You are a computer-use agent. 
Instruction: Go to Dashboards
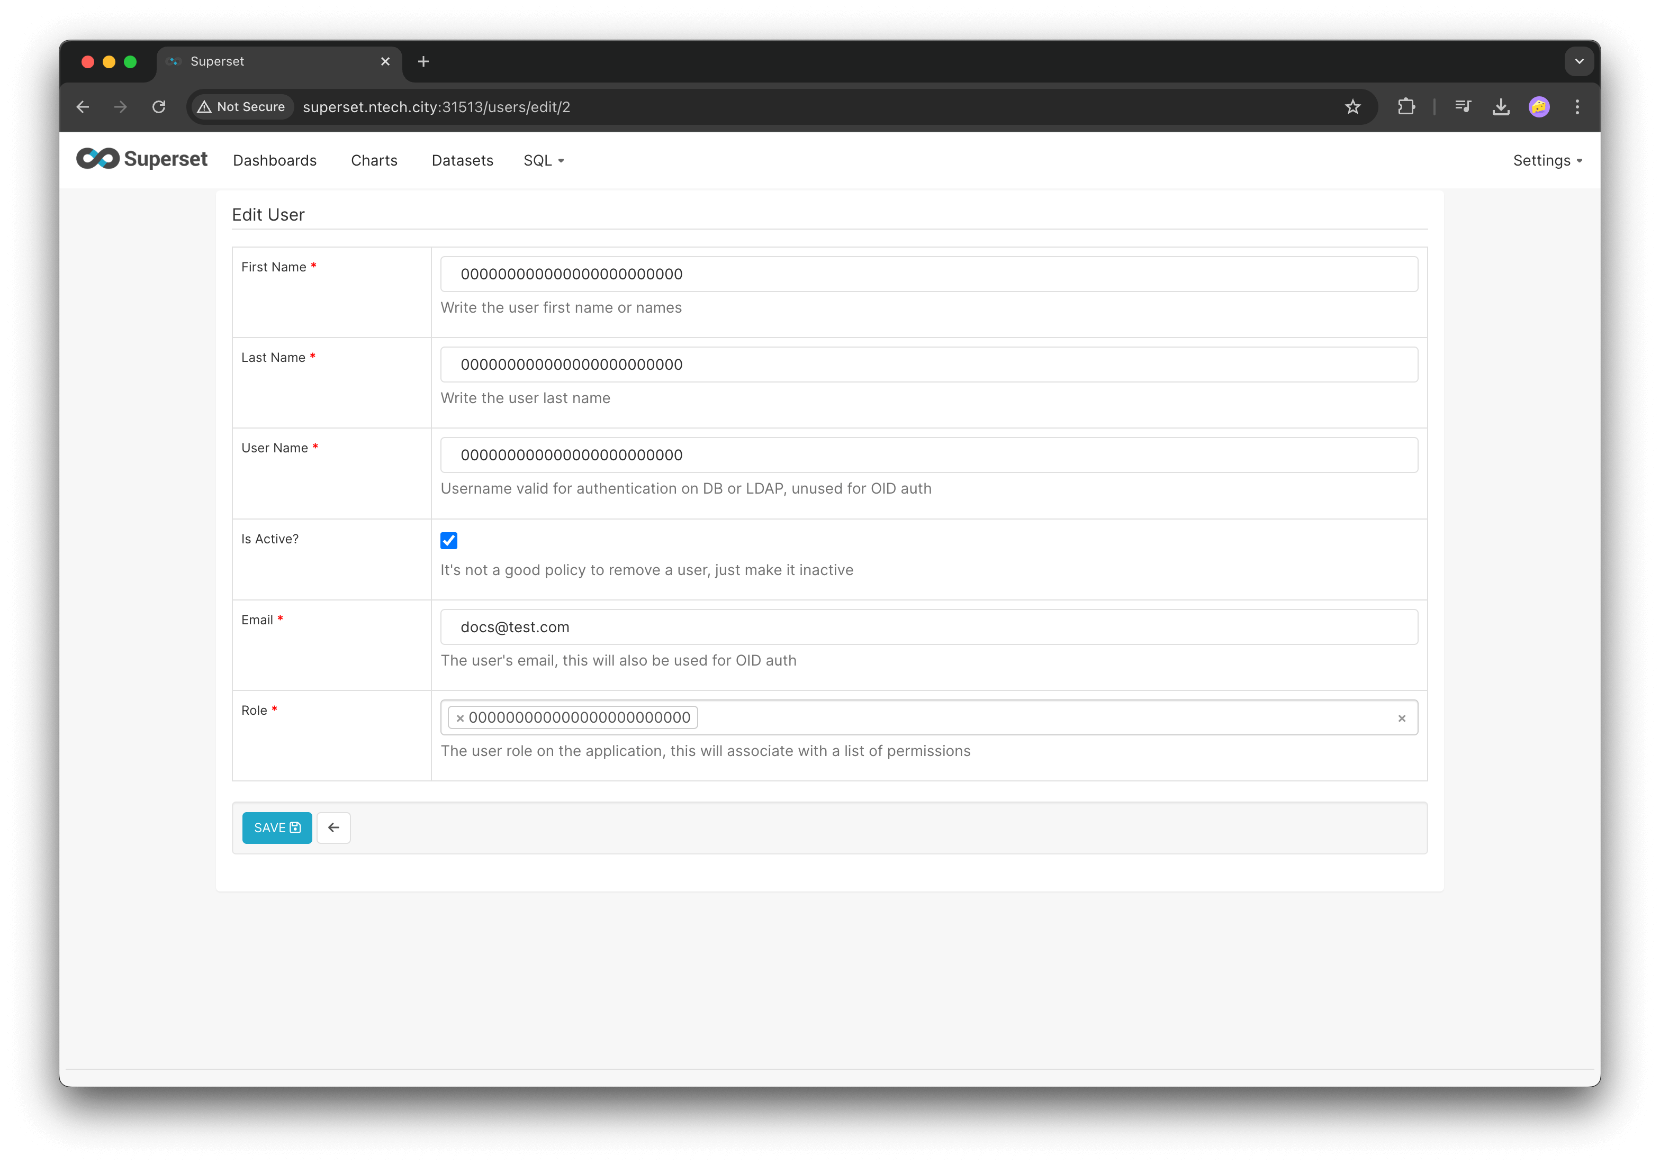coord(275,160)
